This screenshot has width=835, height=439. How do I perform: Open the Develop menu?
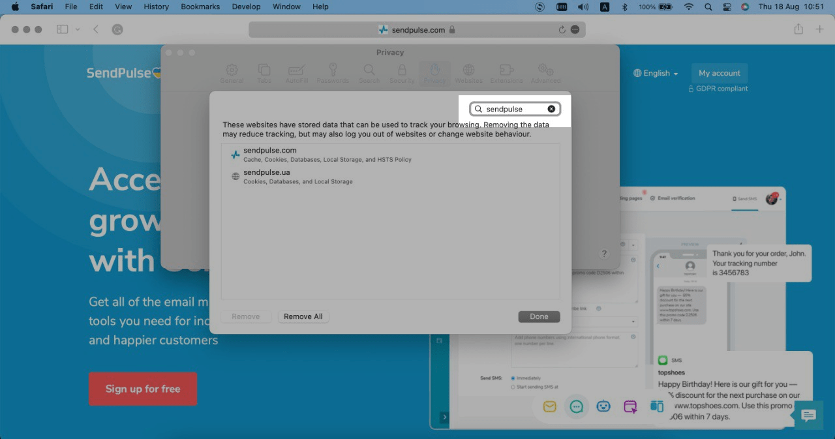[247, 7]
